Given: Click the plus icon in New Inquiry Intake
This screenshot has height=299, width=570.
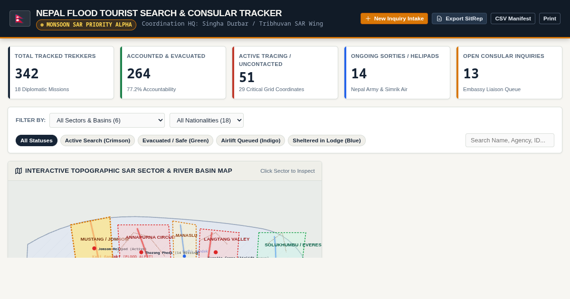Looking at the screenshot, I should point(368,19).
